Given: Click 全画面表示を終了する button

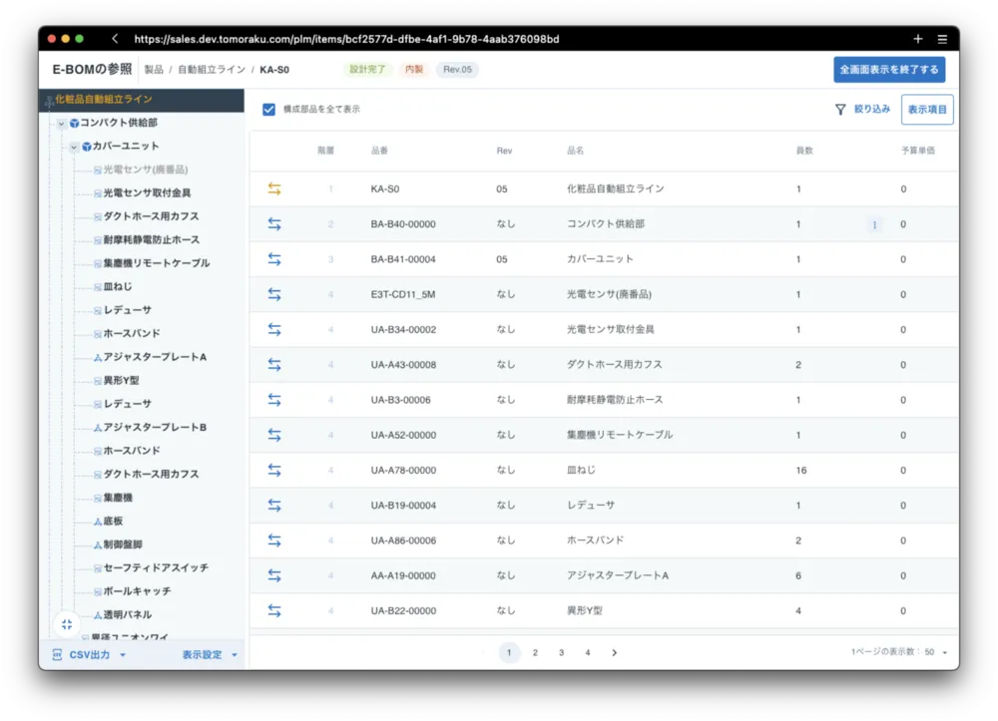Looking at the screenshot, I should coord(889,70).
